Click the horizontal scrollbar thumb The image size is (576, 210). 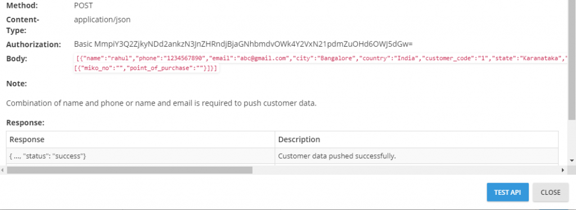coord(130,170)
